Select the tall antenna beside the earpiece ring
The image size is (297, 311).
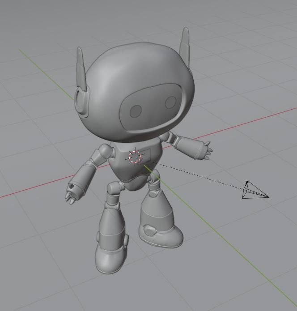pyautogui.click(x=81, y=68)
